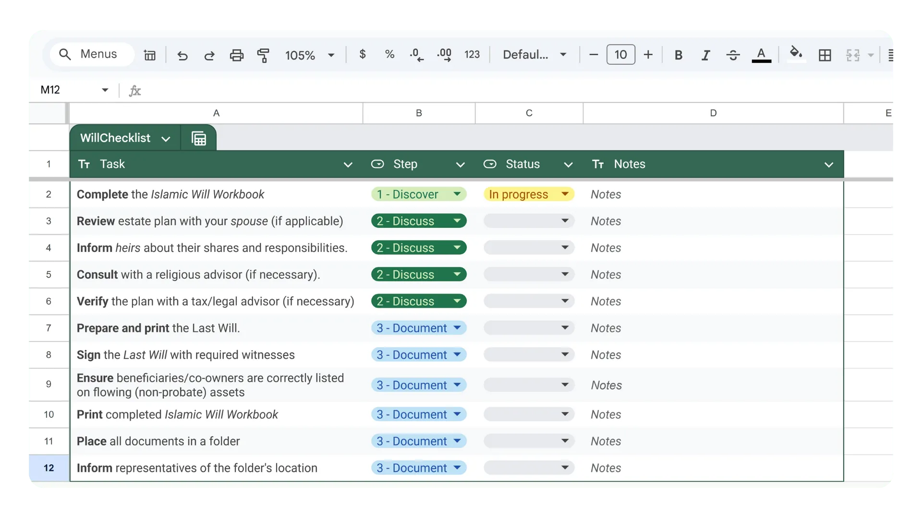The height and width of the screenshot is (518, 922).
Task: Open the Default font dropdown
Action: point(534,55)
